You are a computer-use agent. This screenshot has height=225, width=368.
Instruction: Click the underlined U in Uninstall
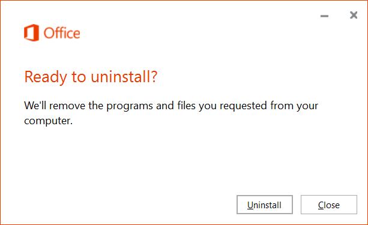click(250, 205)
